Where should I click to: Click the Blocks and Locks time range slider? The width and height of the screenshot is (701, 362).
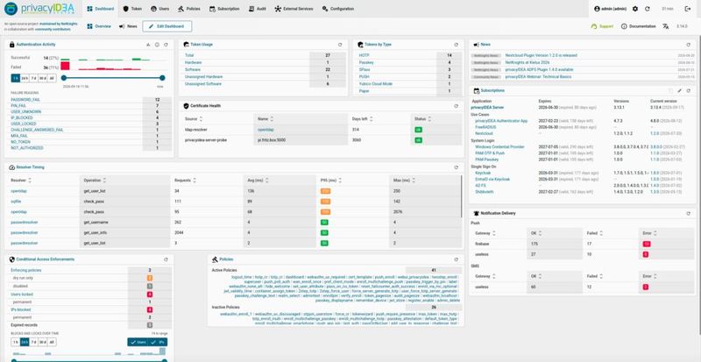(x=89, y=360)
